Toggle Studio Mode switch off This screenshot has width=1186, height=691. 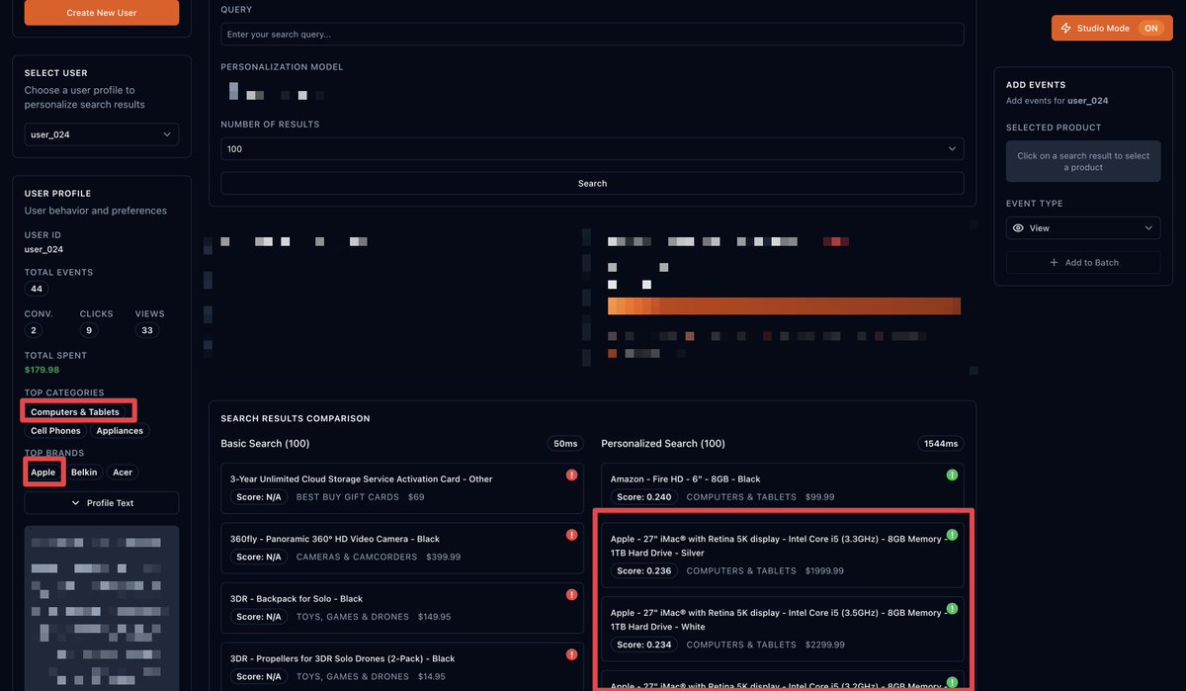pyautogui.click(x=1150, y=29)
